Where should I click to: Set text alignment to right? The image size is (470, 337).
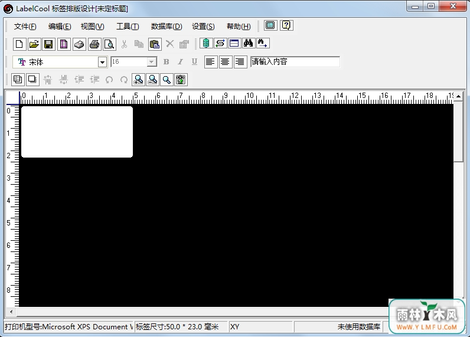point(240,62)
